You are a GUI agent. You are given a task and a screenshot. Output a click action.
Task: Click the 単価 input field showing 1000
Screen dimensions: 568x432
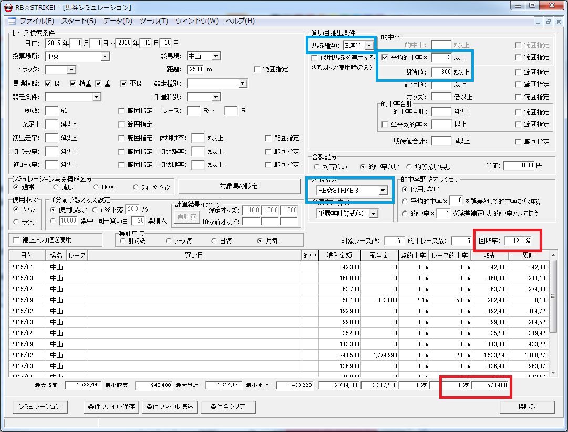pos(519,165)
